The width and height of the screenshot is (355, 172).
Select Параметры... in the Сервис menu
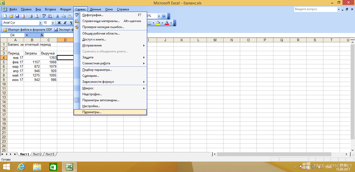click(110, 112)
